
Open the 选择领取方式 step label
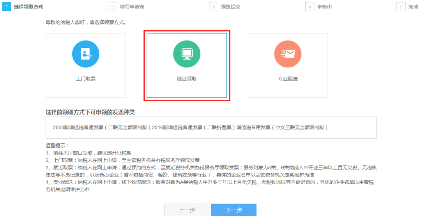tap(28, 7)
